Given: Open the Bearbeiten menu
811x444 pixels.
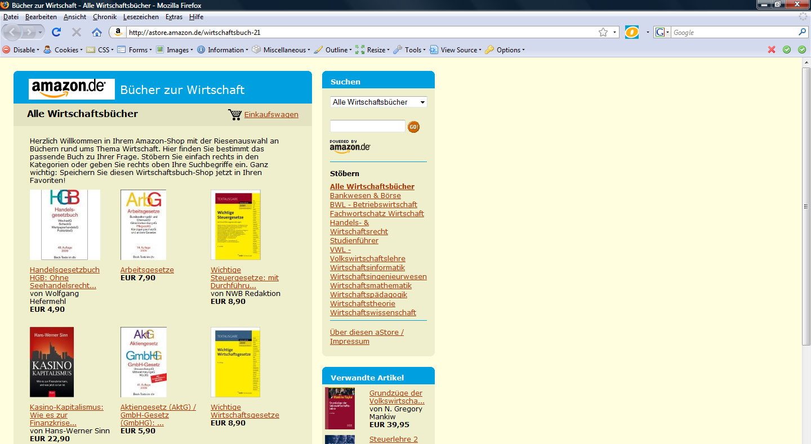Looking at the screenshot, I should click(x=41, y=17).
